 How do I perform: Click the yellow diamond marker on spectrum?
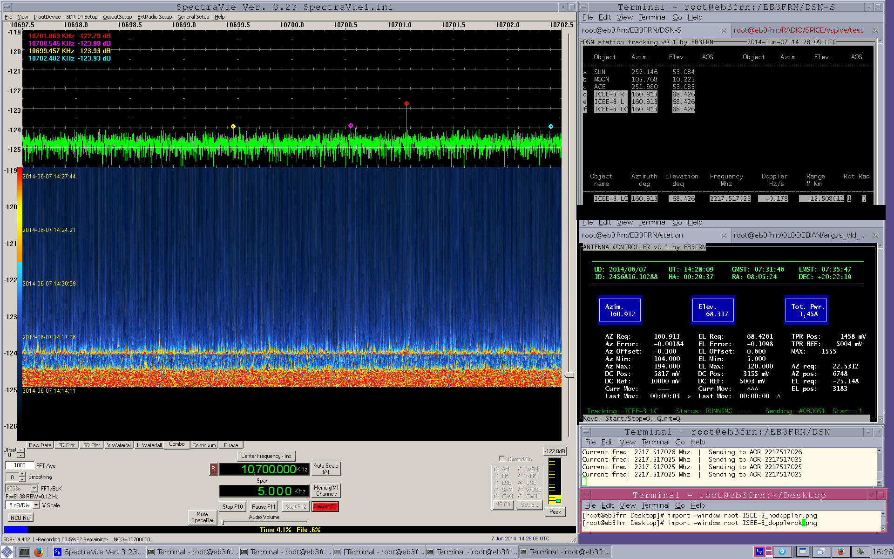[x=233, y=126]
